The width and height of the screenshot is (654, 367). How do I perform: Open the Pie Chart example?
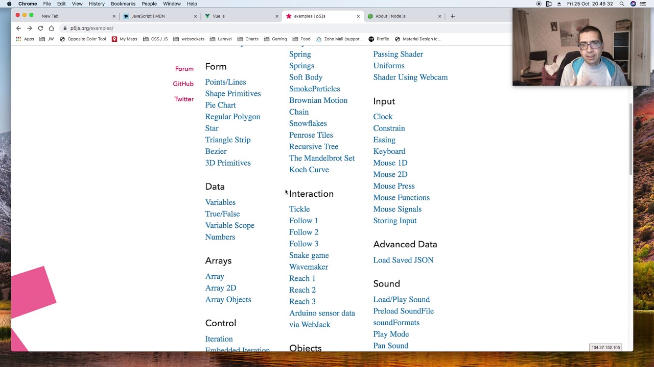(x=221, y=105)
